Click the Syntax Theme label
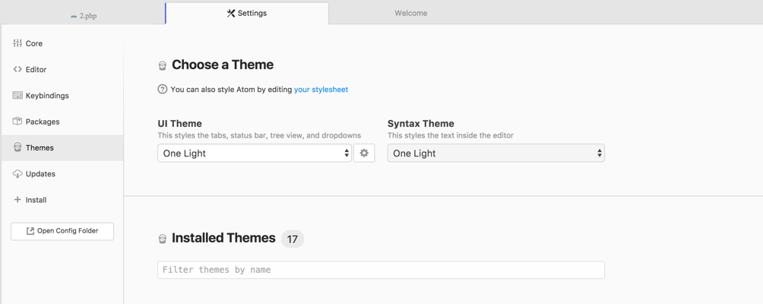The width and height of the screenshot is (763, 304). (421, 124)
